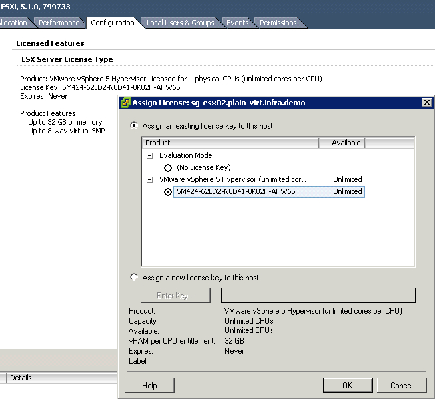Image resolution: width=435 pixels, height=399 pixels.
Task: Click the 'Up to 8-way virtual SMP' feature
Action: (67, 131)
